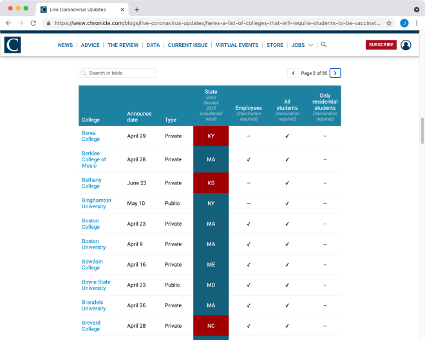Open Bowie State University link
This screenshot has height=340, width=425.
pos(96,285)
